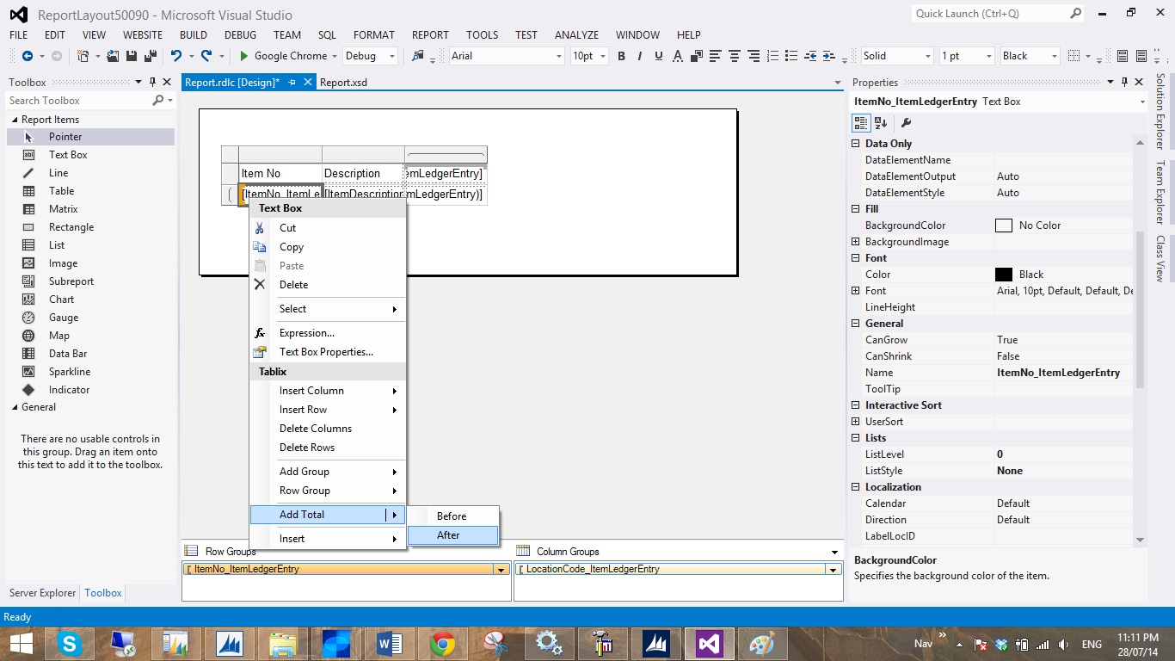The width and height of the screenshot is (1175, 661).
Task: Click the Search Toolbox input field
Action: pos(77,101)
